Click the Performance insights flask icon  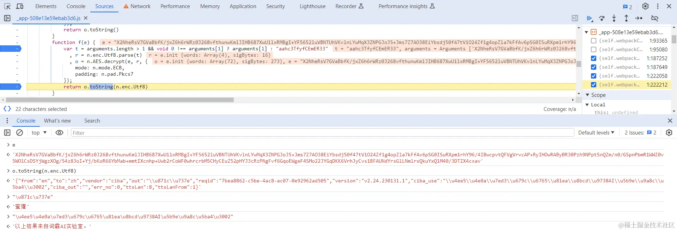(x=432, y=6)
